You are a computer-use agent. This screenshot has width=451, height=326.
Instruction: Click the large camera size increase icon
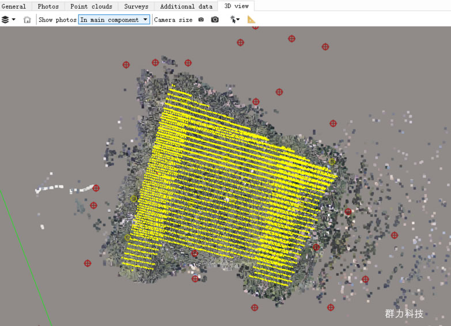pos(215,20)
